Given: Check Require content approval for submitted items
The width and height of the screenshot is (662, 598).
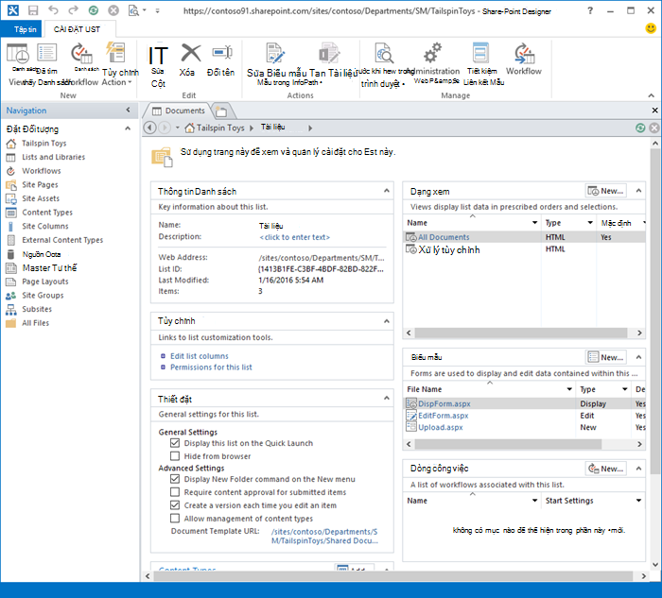Looking at the screenshot, I should coord(175,492).
